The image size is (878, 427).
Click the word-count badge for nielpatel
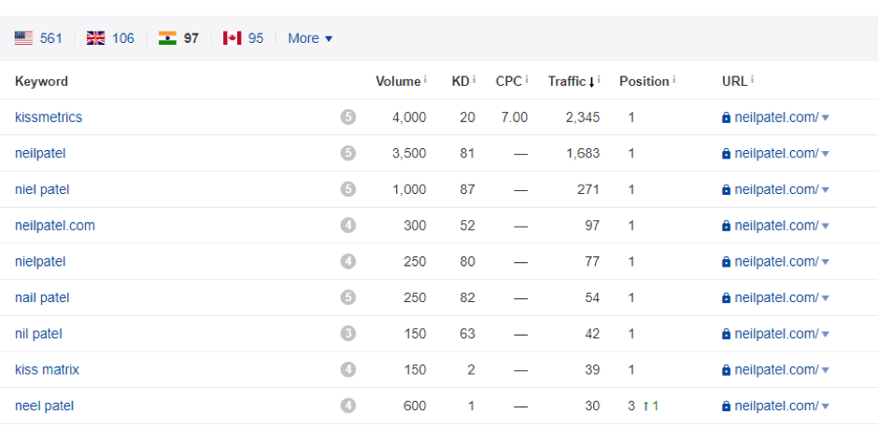(347, 262)
